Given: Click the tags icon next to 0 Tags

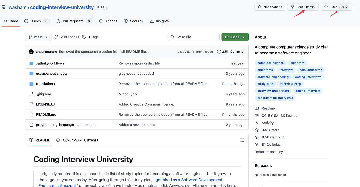Looking at the screenshot, I should [84, 37].
